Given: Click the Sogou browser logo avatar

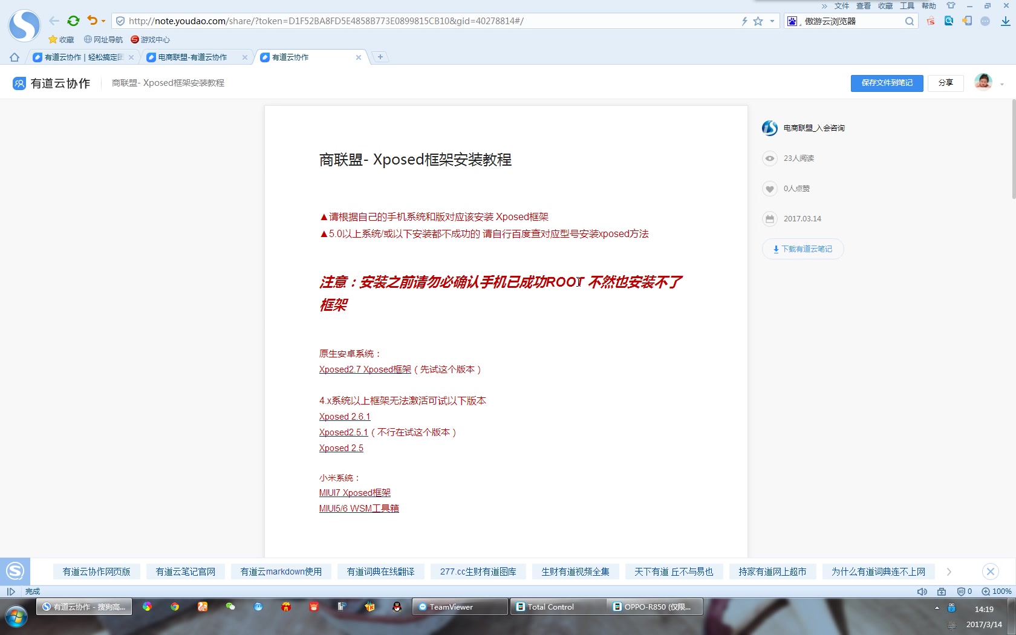Looking at the screenshot, I should point(24,25).
